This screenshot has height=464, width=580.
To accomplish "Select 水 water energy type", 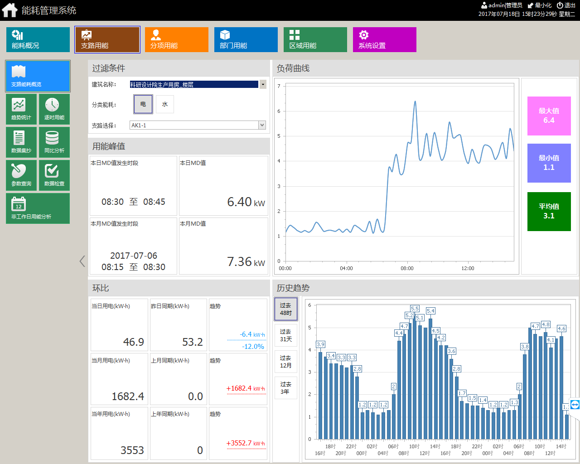I will pos(165,104).
